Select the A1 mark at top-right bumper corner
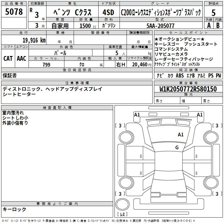224x224 pixels. coord(200,115)
